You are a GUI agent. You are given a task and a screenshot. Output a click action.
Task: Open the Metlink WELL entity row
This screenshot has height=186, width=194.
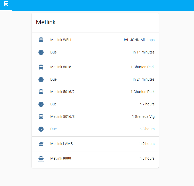click(95, 40)
